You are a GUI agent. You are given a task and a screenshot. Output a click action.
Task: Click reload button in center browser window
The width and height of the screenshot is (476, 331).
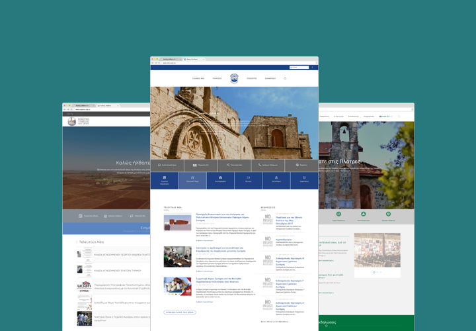point(159,63)
